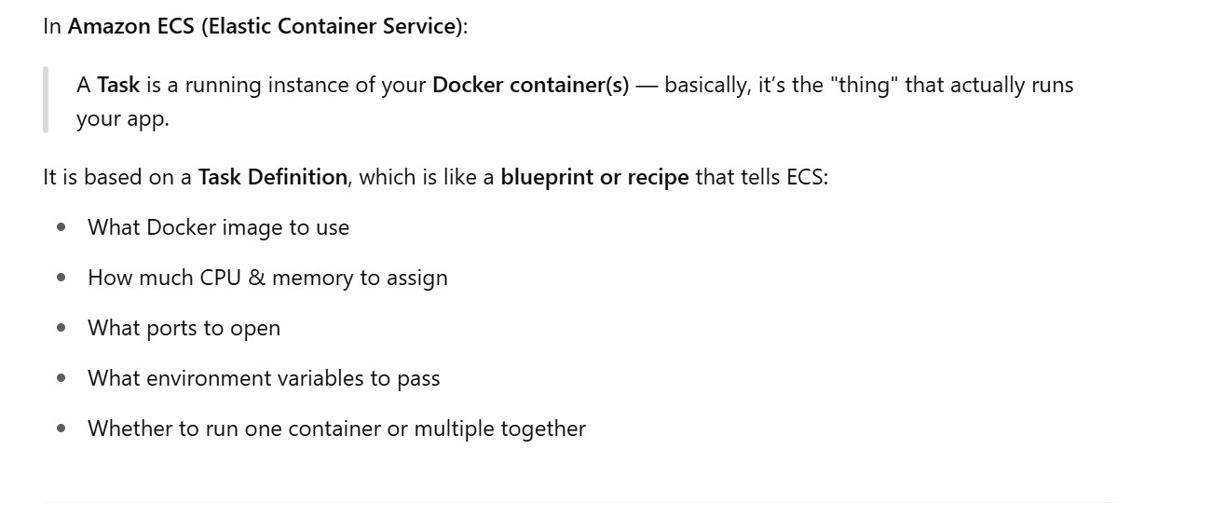1213x517 pixels.
Task: Click the bullet before 'Whether to run'
Action: [x=61, y=429]
